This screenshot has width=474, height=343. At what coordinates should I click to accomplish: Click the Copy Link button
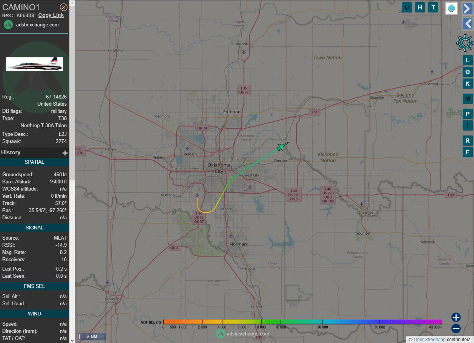coord(51,15)
